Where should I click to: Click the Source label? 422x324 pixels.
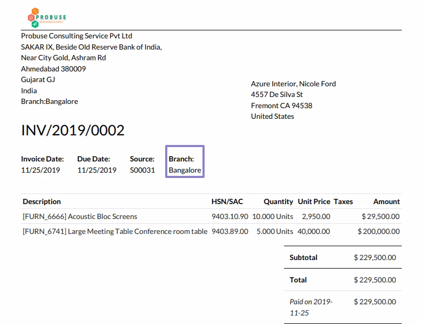click(x=142, y=159)
